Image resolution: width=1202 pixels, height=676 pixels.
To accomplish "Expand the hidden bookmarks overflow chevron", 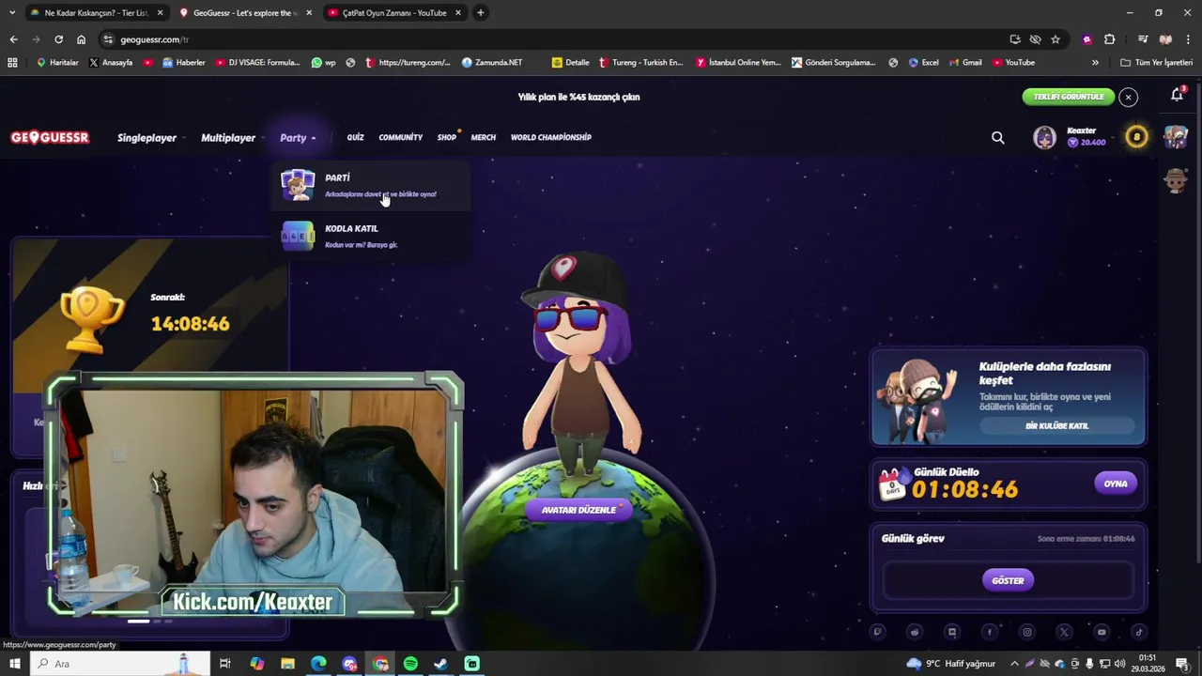I will [x=1095, y=63].
